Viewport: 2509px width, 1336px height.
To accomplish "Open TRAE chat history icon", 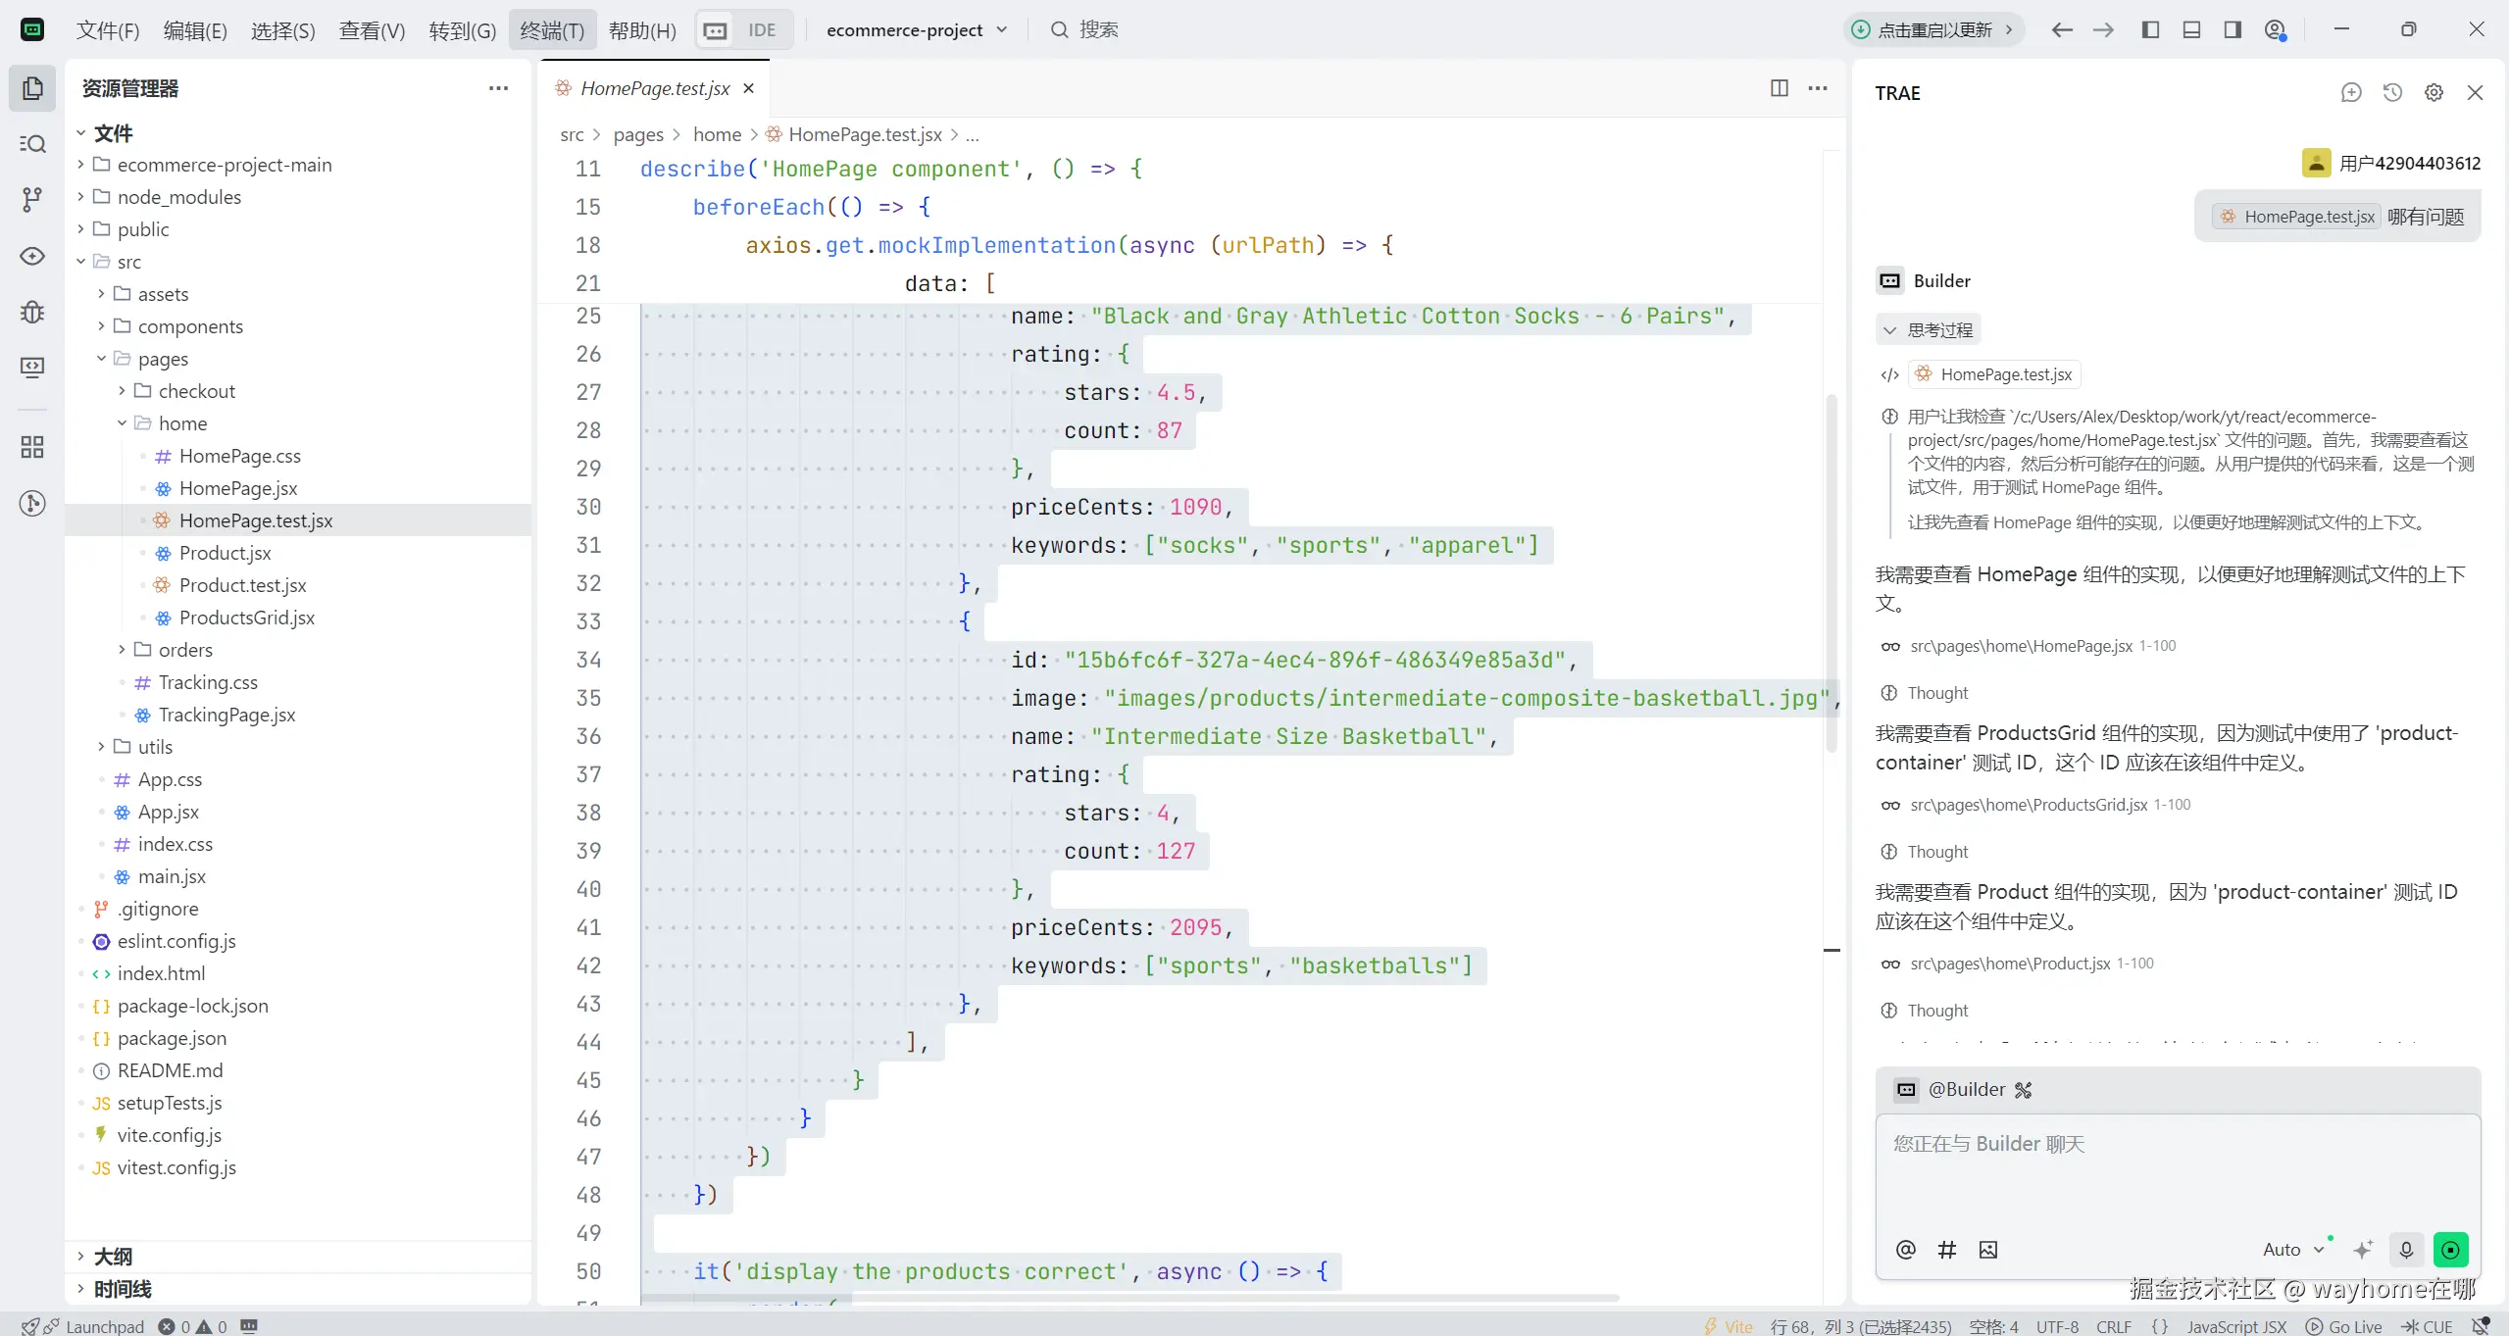I will pyautogui.click(x=2392, y=93).
